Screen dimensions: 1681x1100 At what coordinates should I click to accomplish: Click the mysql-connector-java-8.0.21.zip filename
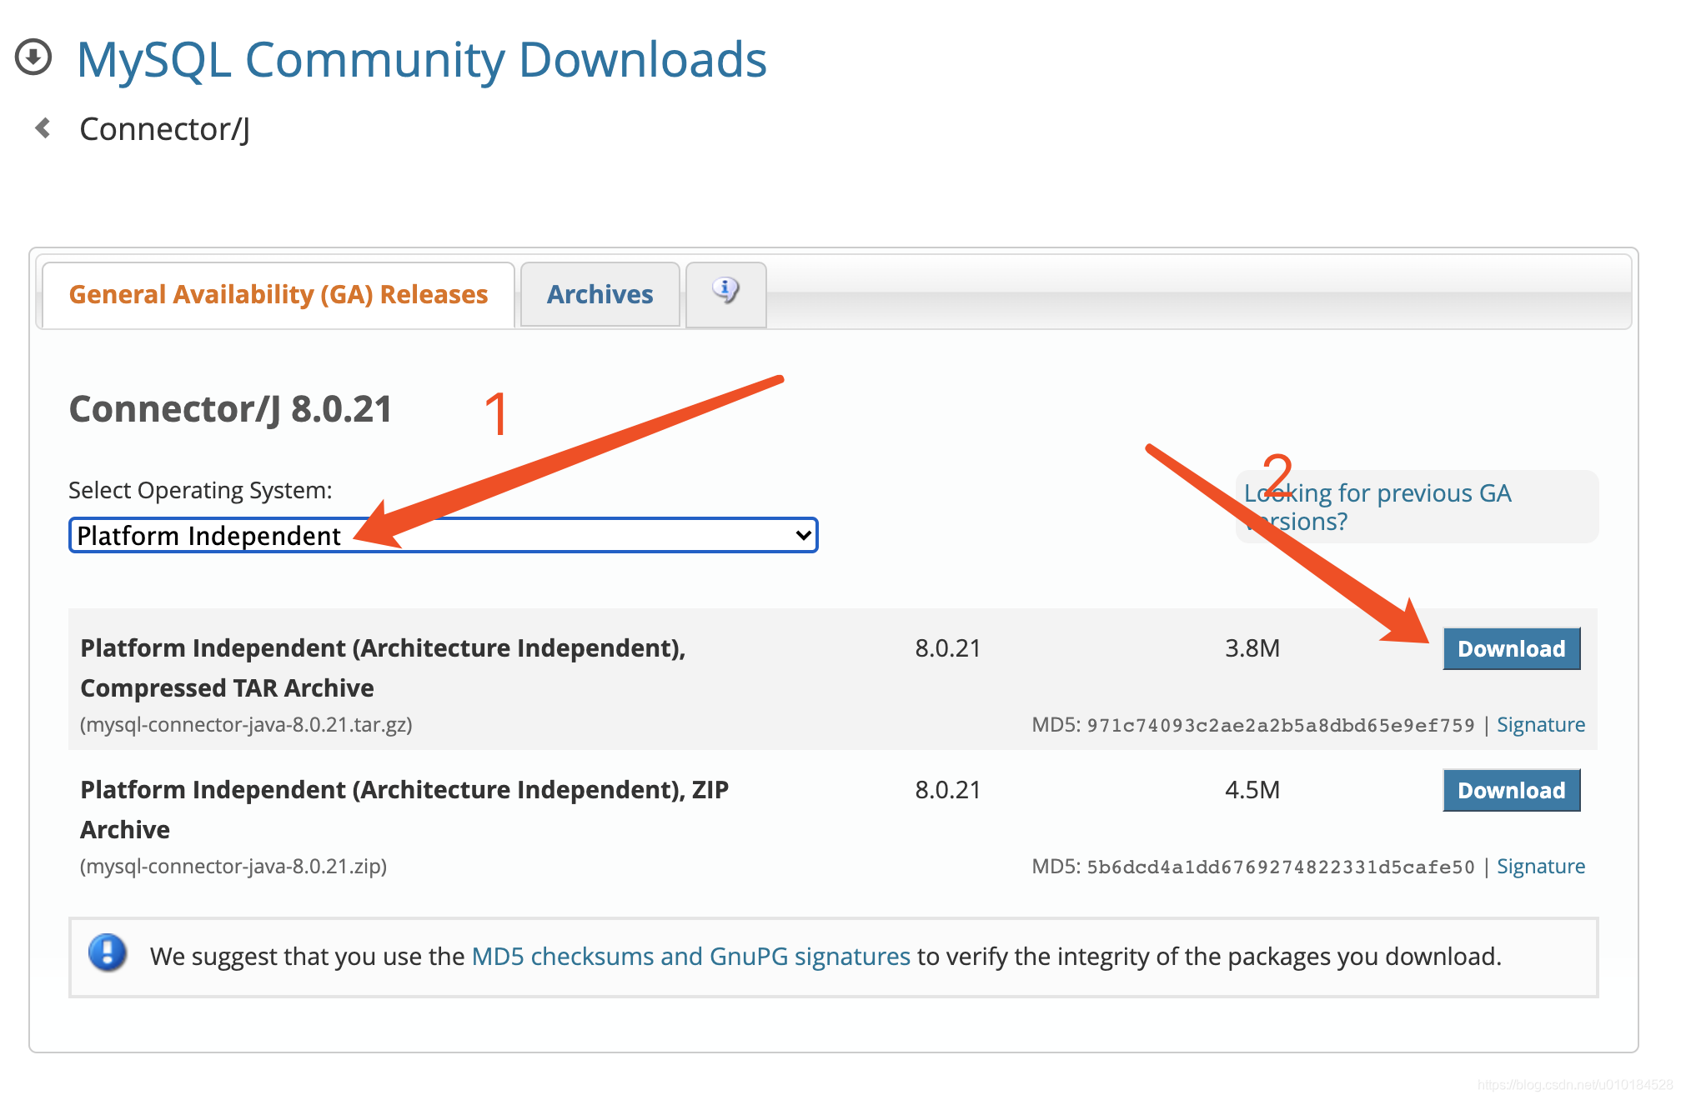(233, 866)
